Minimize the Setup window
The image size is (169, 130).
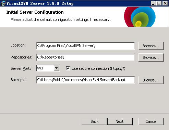[x=153, y=3]
